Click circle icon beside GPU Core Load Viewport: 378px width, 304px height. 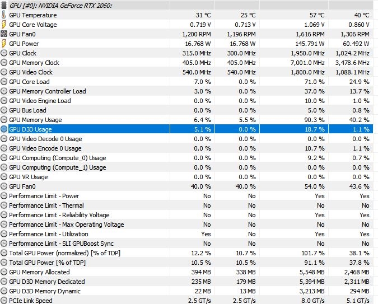point(4,82)
